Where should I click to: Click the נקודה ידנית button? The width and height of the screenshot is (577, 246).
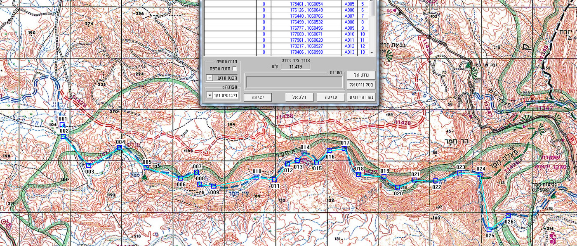click(x=361, y=97)
